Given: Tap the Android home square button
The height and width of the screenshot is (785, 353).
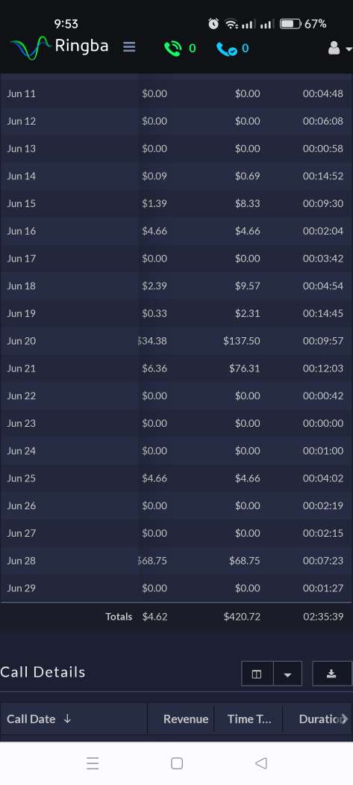Looking at the screenshot, I should [x=176, y=763].
